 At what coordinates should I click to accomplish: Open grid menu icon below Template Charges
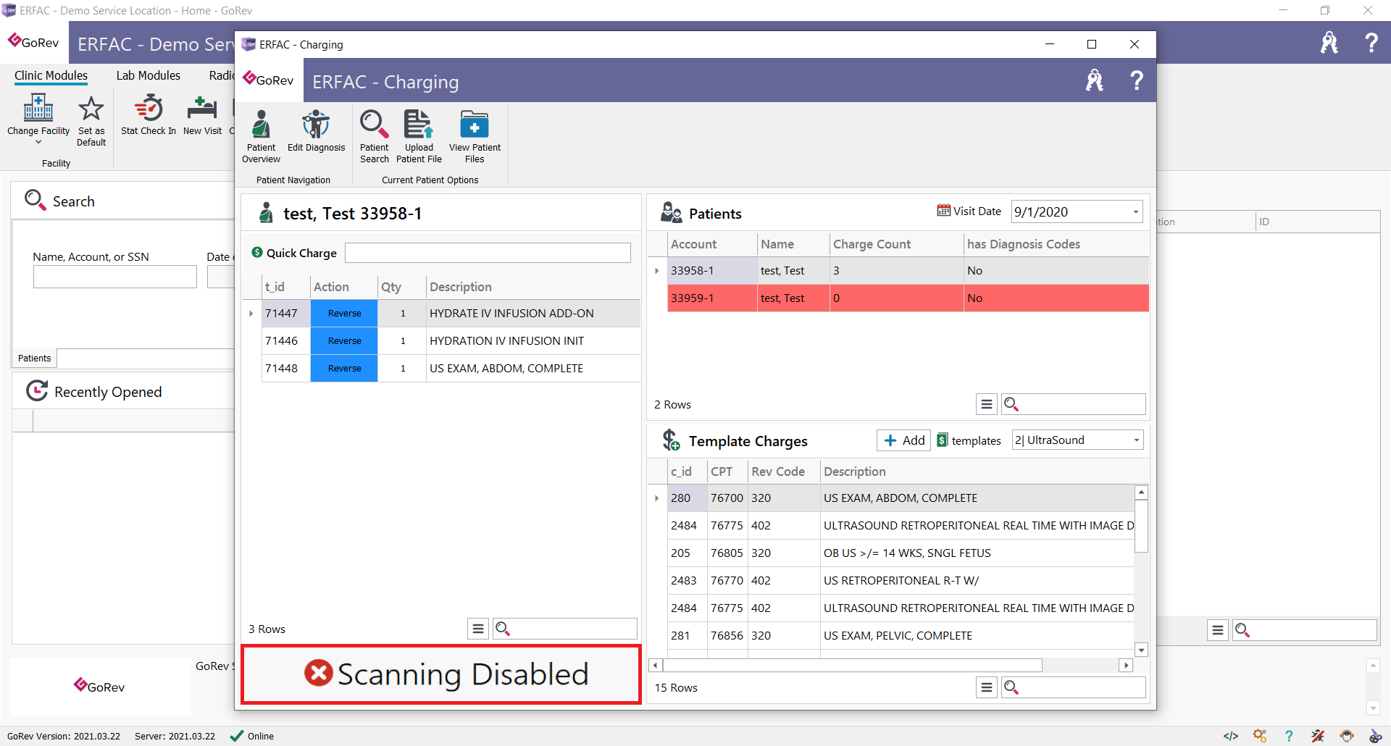(x=987, y=687)
